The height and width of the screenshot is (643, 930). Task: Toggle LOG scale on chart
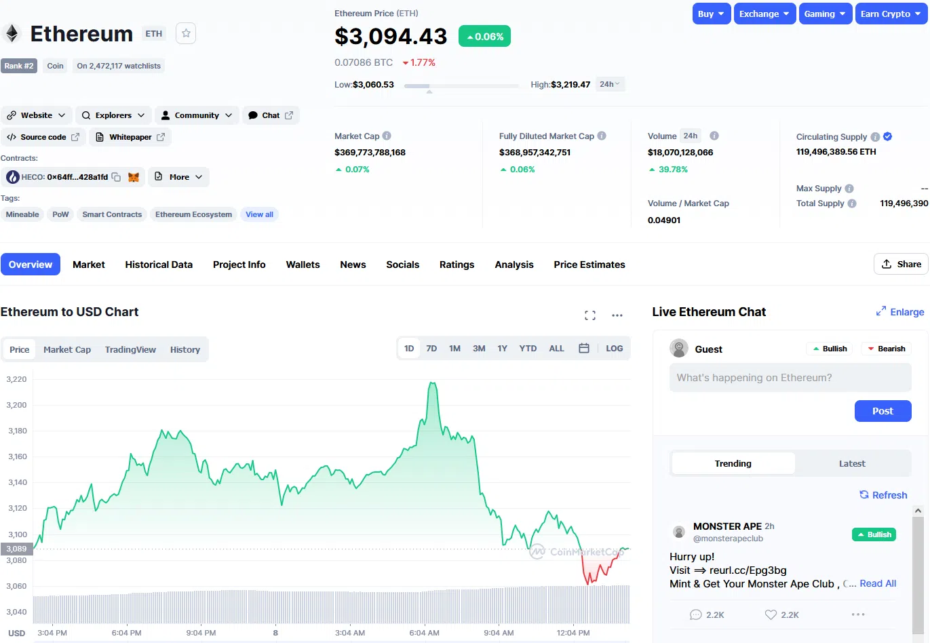coord(615,349)
